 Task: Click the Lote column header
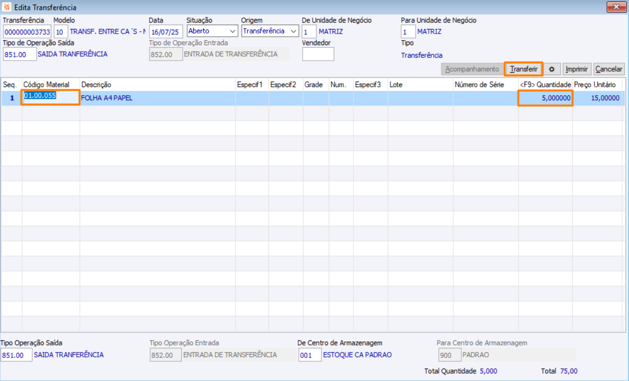click(x=420, y=85)
